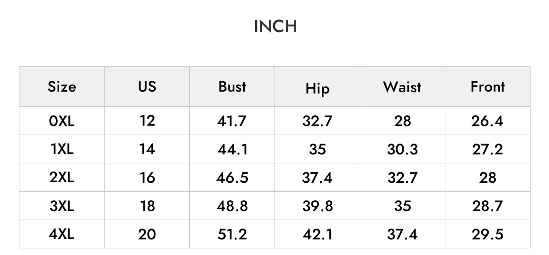Click the US size 14 cell

[x=147, y=149]
